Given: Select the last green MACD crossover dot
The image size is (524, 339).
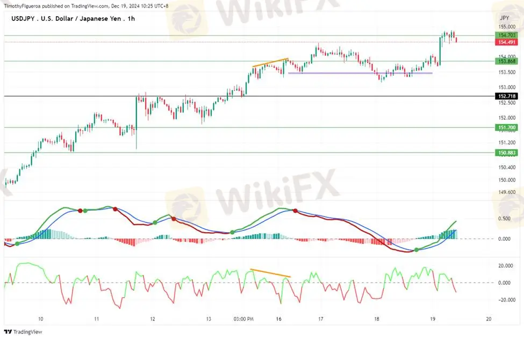Looking at the screenshot, I should click(x=417, y=250).
